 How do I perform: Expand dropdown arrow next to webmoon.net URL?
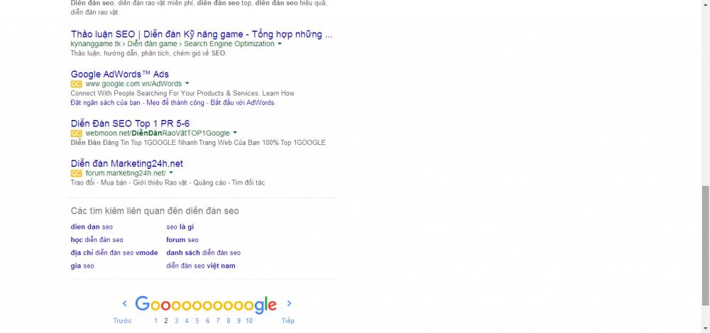tap(234, 133)
